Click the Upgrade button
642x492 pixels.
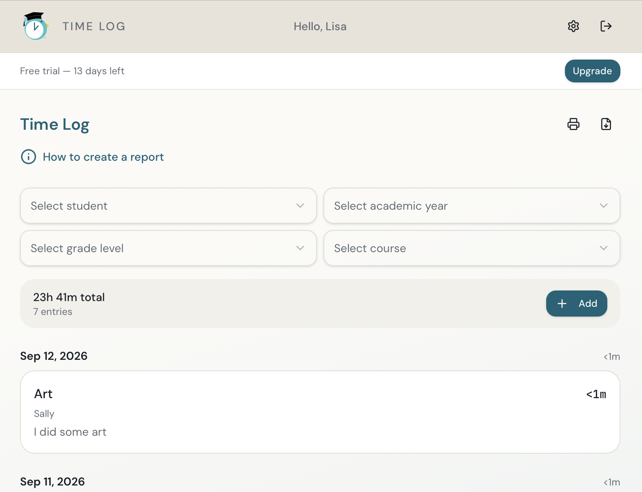pos(592,71)
